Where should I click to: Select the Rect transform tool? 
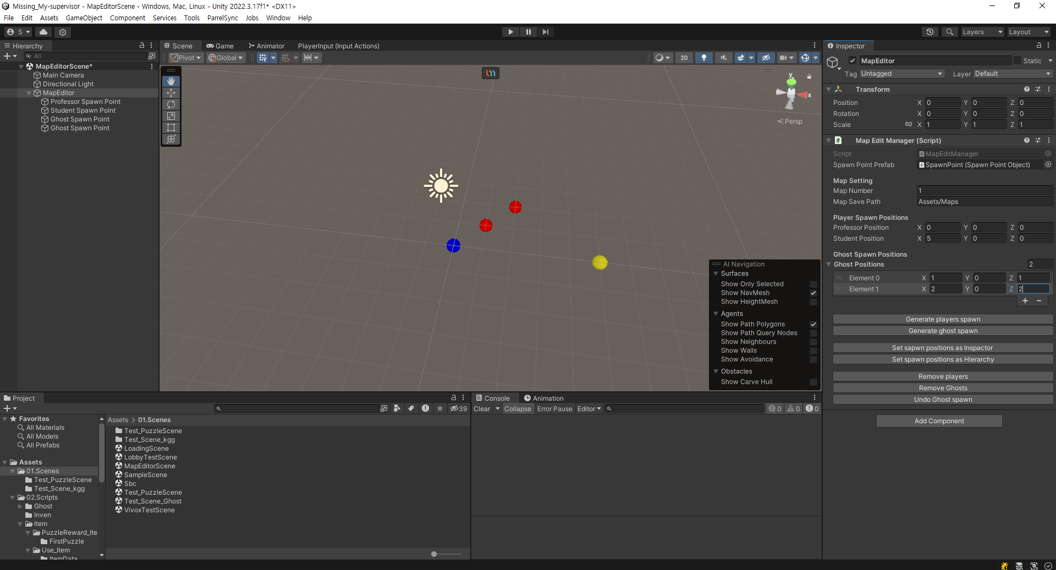[171, 128]
